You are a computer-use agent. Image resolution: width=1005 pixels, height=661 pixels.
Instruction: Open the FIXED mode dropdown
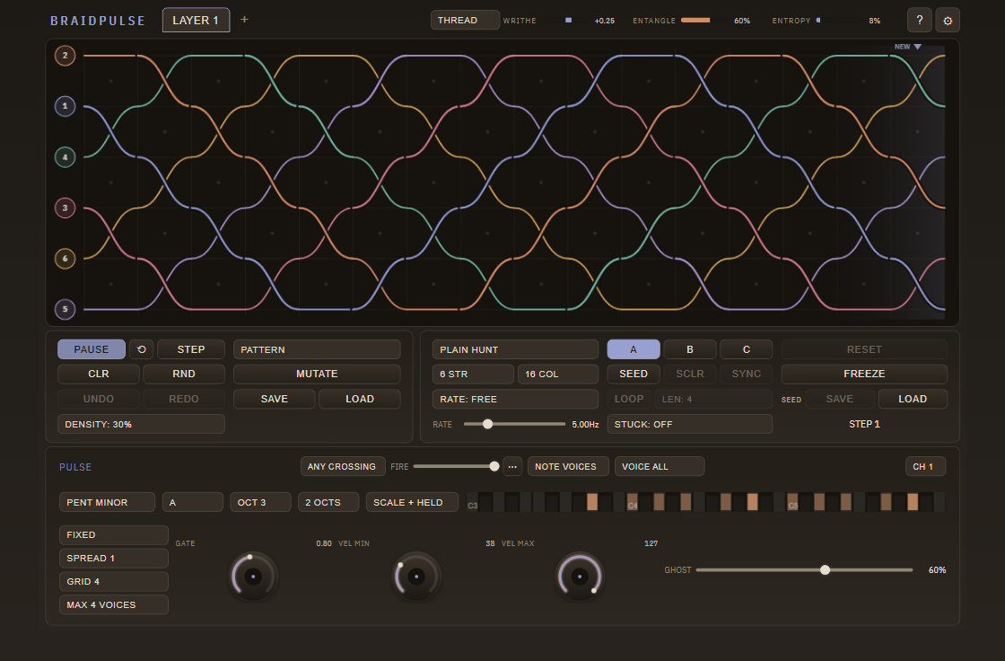[x=113, y=534]
